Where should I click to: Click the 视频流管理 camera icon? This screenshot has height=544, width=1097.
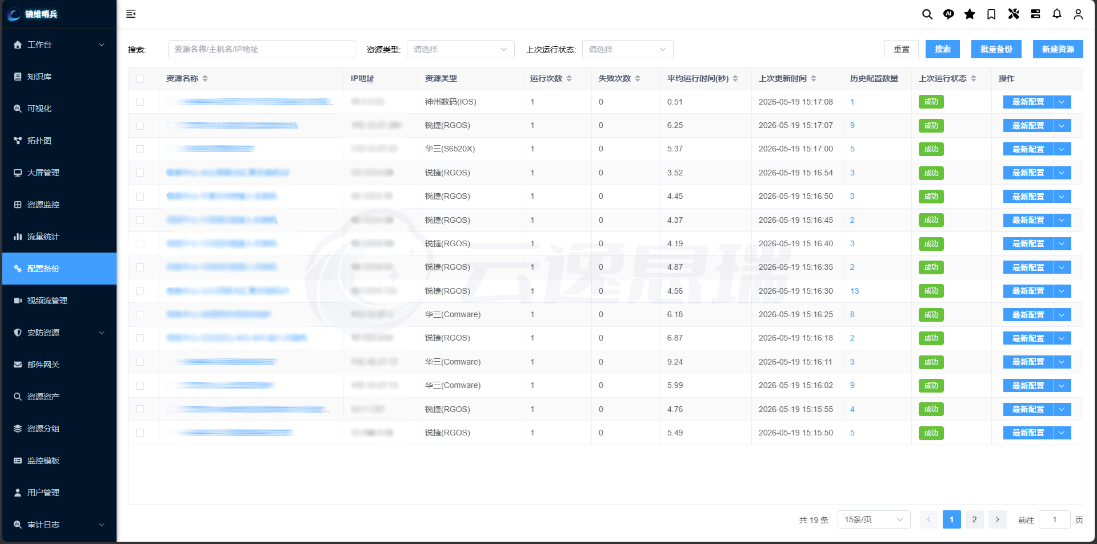pyautogui.click(x=18, y=301)
